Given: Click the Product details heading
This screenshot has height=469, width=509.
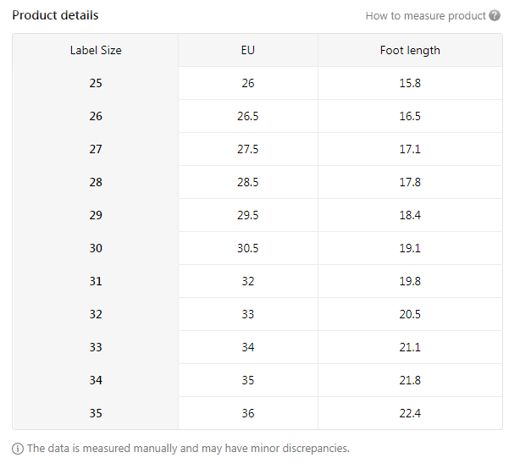Looking at the screenshot, I should (x=55, y=15).
